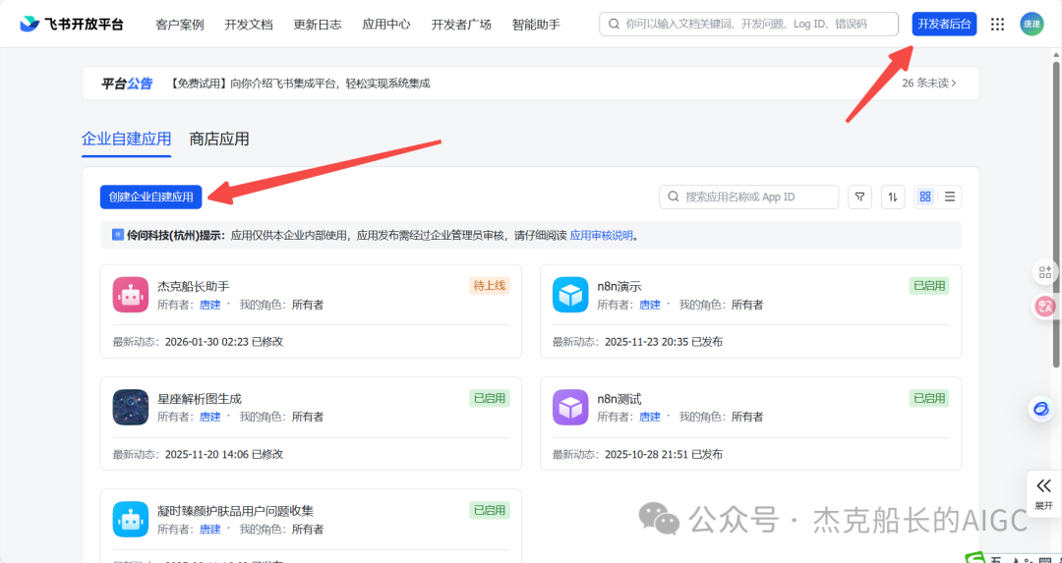Open the 凝时臻颜护肤品用户问题收集 app title
Image resolution: width=1062 pixels, height=563 pixels.
pyautogui.click(x=236, y=511)
